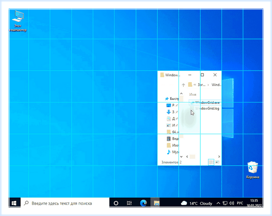Show hidden system tray icons
The image size is (272, 216).
(218, 203)
